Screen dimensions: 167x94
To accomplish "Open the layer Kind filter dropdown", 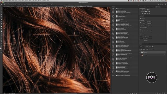I will (x=142, y=46).
